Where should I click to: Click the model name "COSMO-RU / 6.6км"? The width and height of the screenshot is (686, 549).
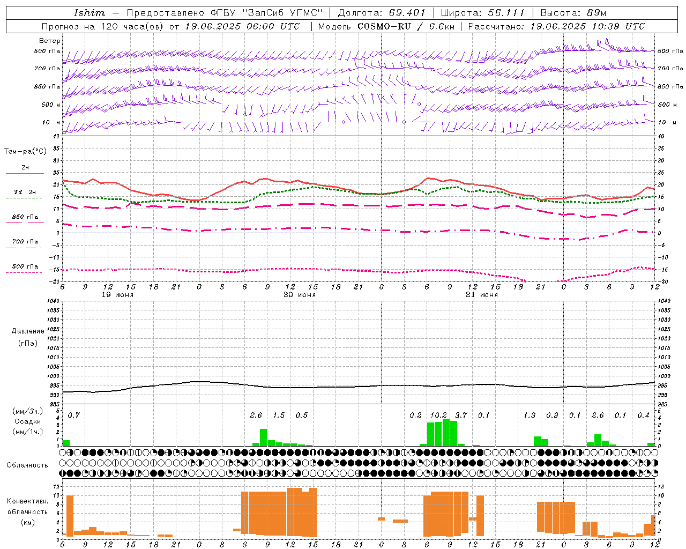(406, 26)
